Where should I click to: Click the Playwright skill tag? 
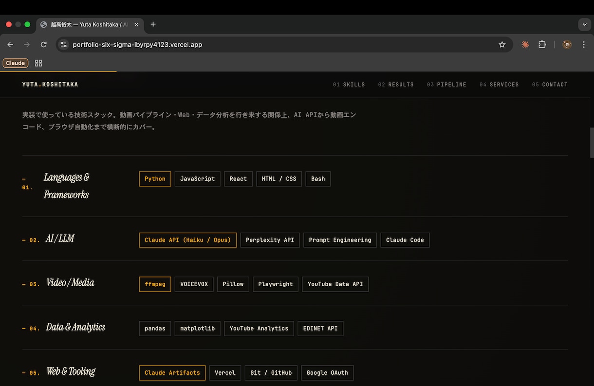click(x=276, y=284)
